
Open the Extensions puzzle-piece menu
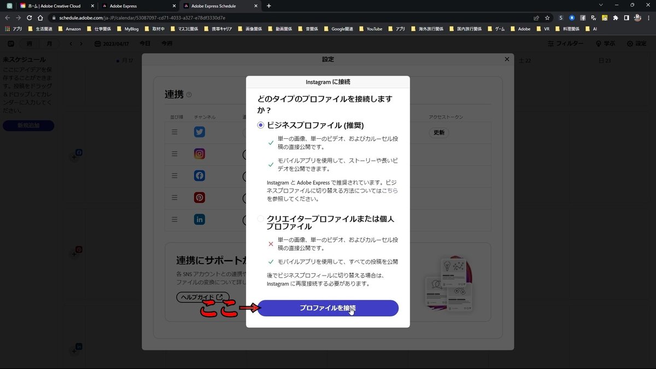pos(616,17)
